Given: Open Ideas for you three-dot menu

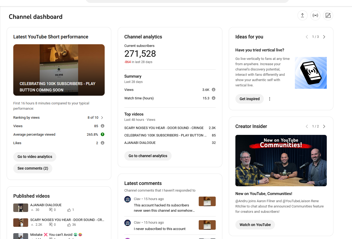Looking at the screenshot, I should tap(270, 99).
